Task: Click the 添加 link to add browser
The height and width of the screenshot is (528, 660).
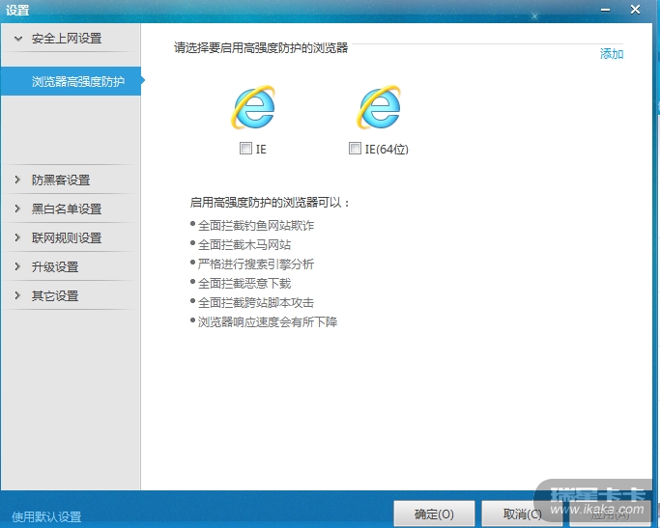Action: (612, 54)
